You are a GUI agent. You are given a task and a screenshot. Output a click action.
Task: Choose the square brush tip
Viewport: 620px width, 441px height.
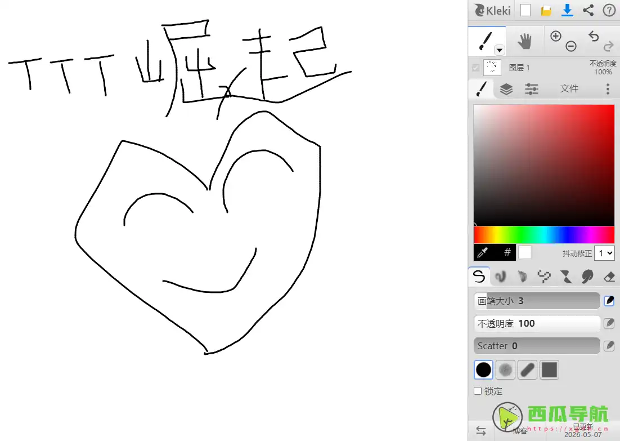click(x=550, y=370)
